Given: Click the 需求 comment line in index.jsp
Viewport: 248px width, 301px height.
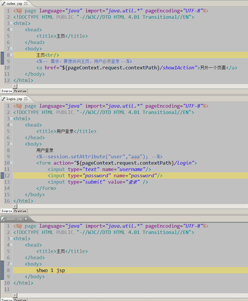Looking at the screenshot, I should 84,61.
